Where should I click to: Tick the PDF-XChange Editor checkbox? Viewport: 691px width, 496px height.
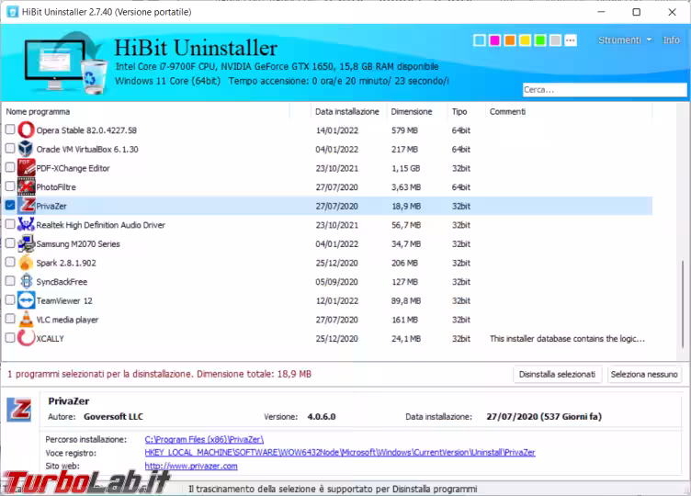click(x=10, y=167)
